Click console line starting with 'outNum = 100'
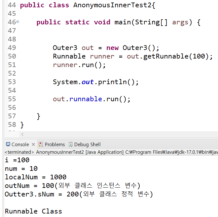The width and height of the screenshot is (218, 217). click(72, 186)
